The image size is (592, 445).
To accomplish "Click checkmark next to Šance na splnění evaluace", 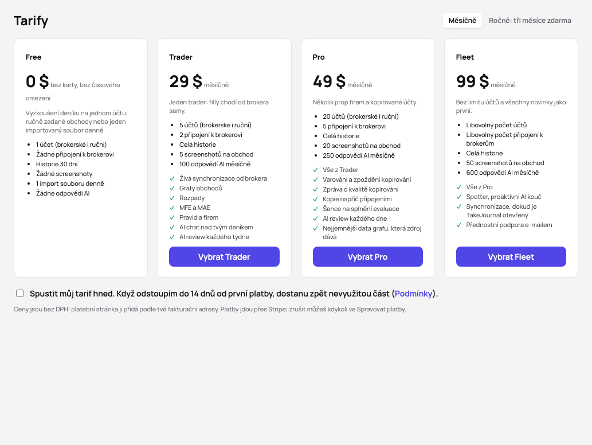I will coord(315,209).
